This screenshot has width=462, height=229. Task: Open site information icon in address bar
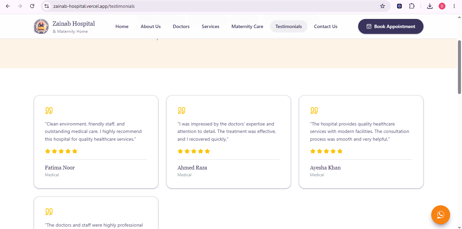[47, 6]
